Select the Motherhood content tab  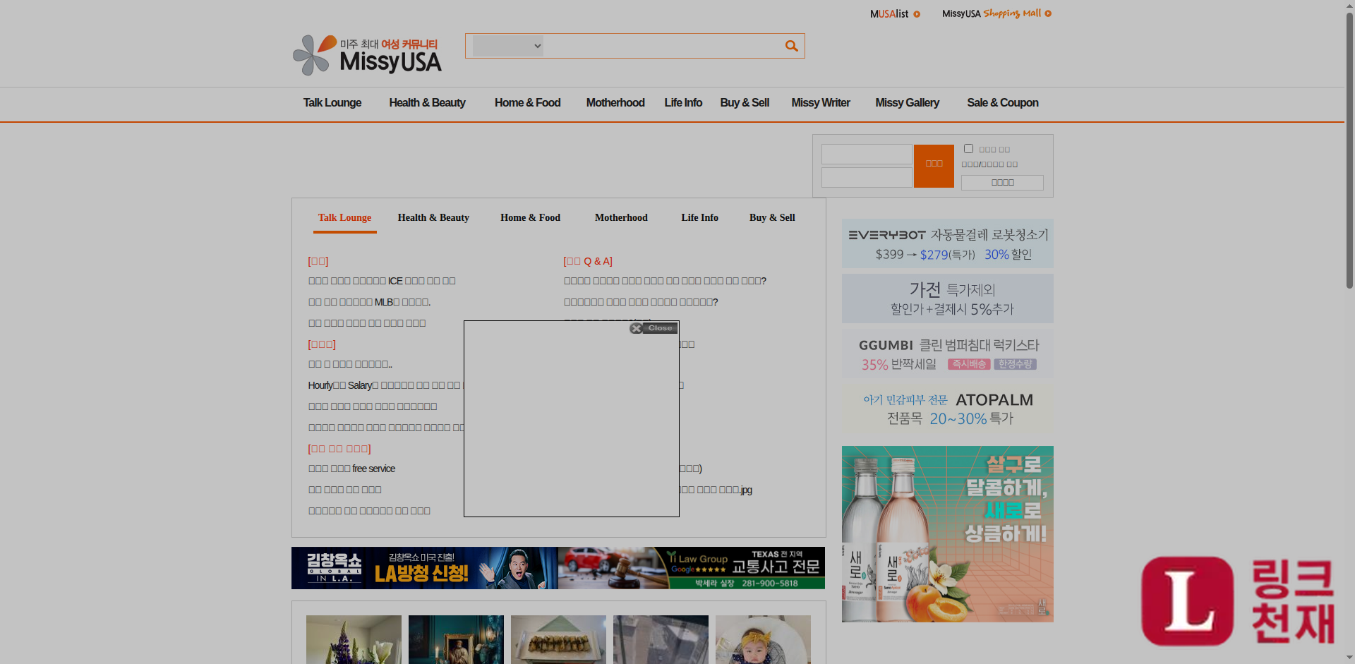[x=621, y=218]
